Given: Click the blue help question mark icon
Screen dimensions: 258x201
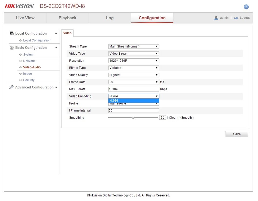Looking at the screenshot, I should point(246,7).
